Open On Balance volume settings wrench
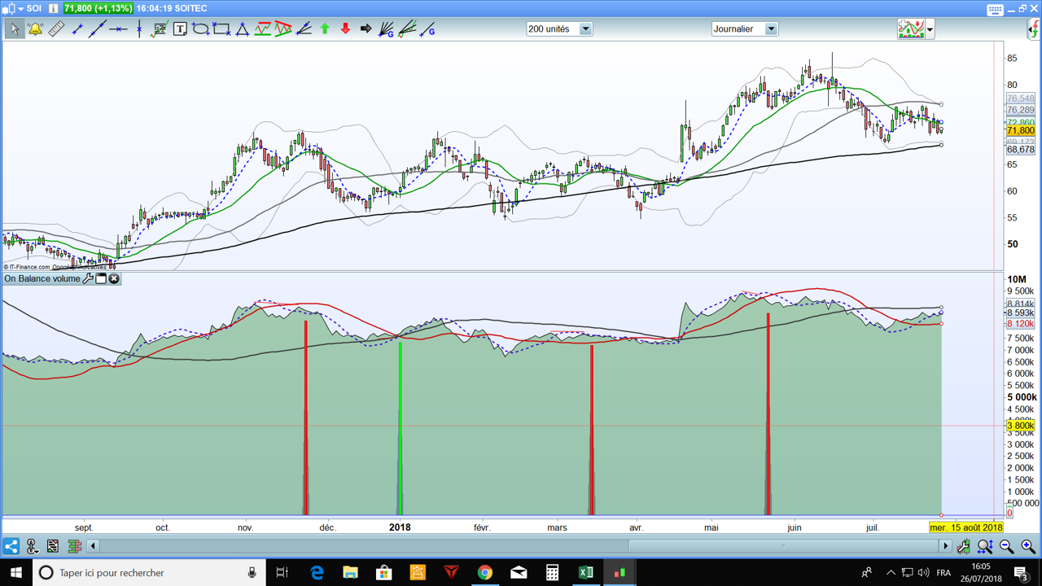Screen dimensions: 1042x586 click(x=88, y=278)
